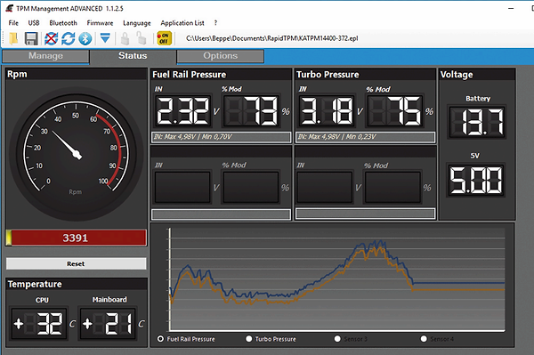
Task: Open the File menu
Action: point(13,23)
